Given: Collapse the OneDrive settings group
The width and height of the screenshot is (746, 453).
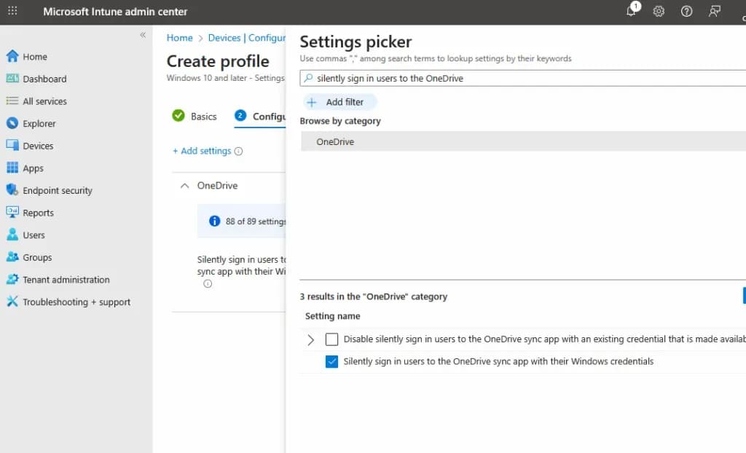Looking at the screenshot, I should [x=184, y=186].
